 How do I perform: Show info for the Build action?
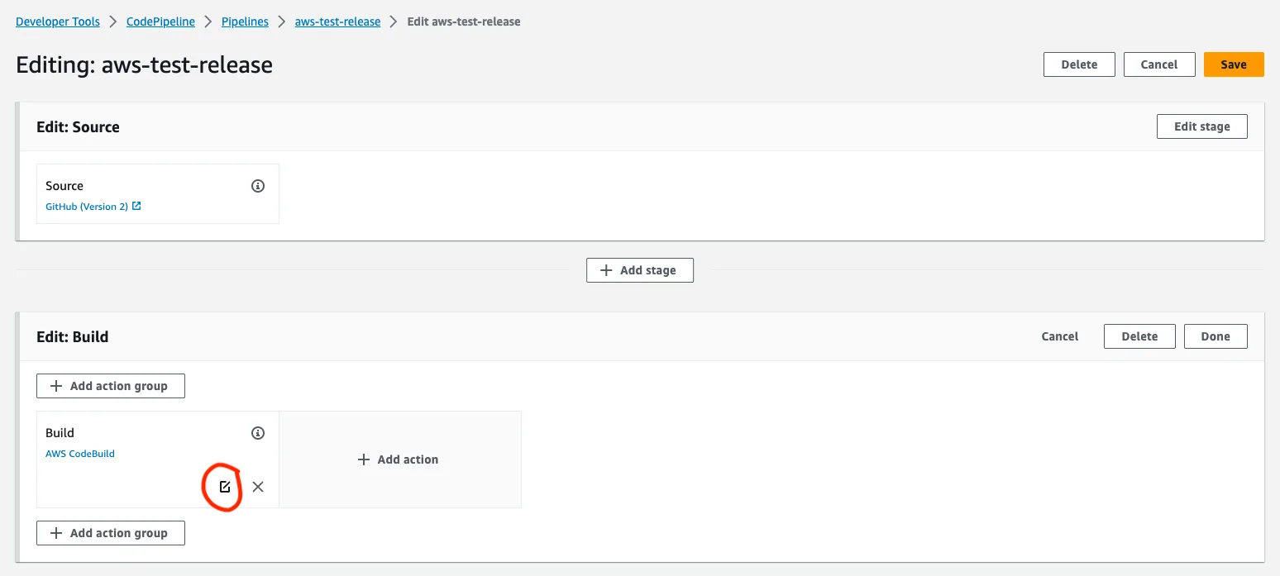coord(258,433)
